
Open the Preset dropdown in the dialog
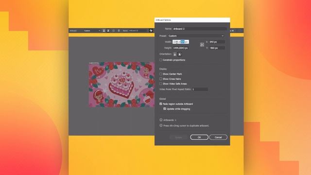click(x=196, y=36)
